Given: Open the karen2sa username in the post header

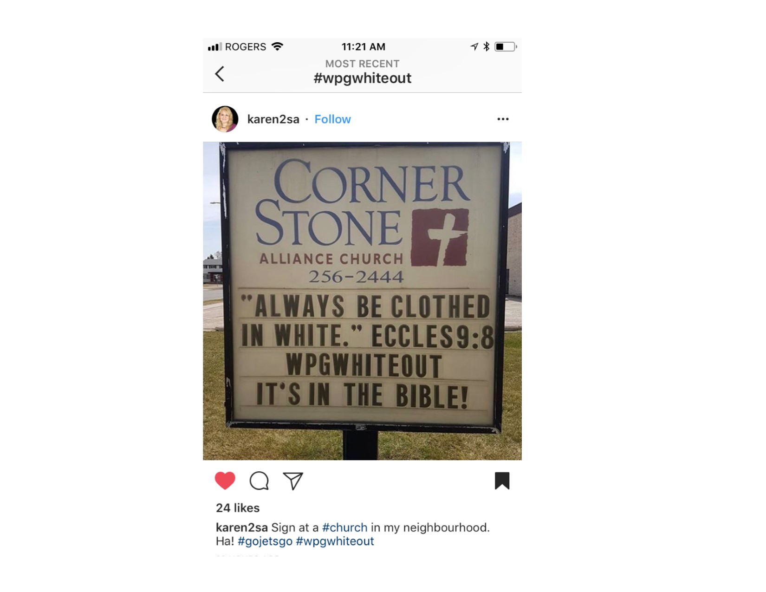Looking at the screenshot, I should click(273, 119).
